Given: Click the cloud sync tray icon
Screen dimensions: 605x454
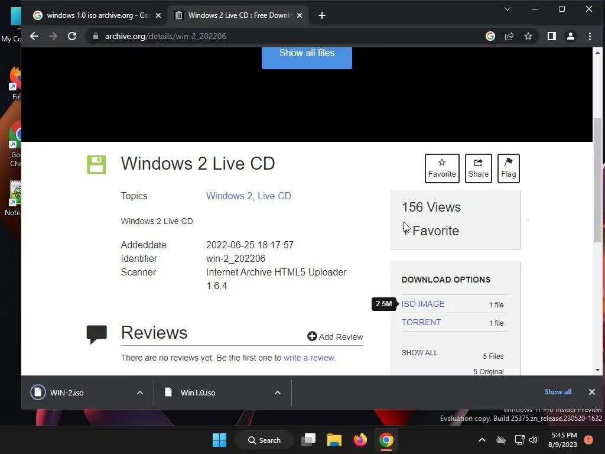Looking at the screenshot, I should (501, 440).
